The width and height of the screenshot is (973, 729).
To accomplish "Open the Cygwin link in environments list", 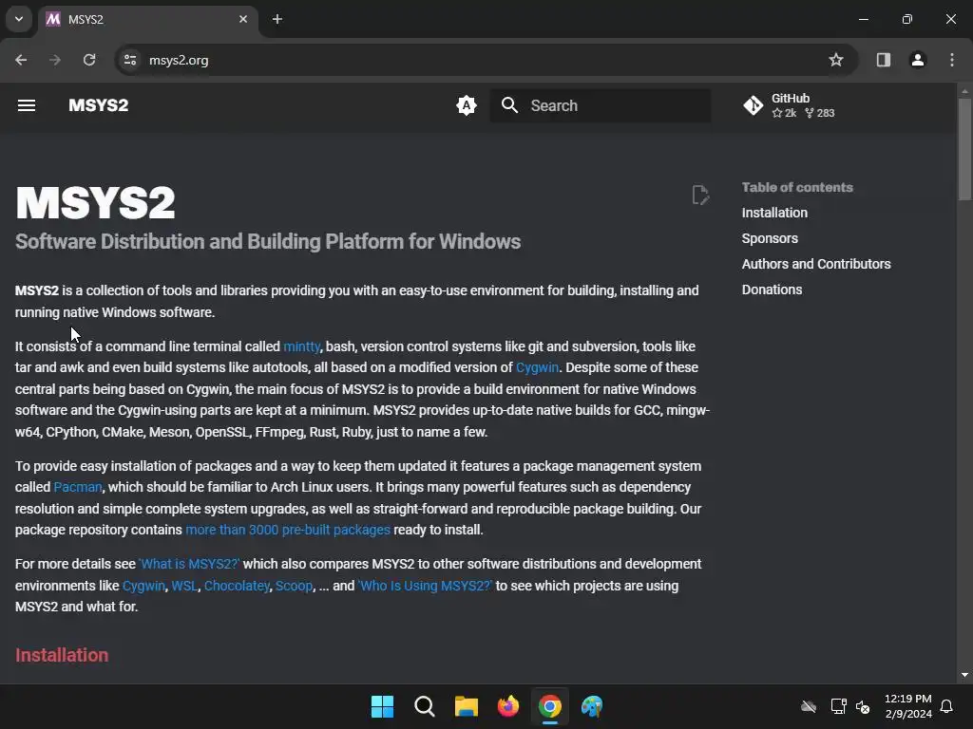I will (143, 586).
